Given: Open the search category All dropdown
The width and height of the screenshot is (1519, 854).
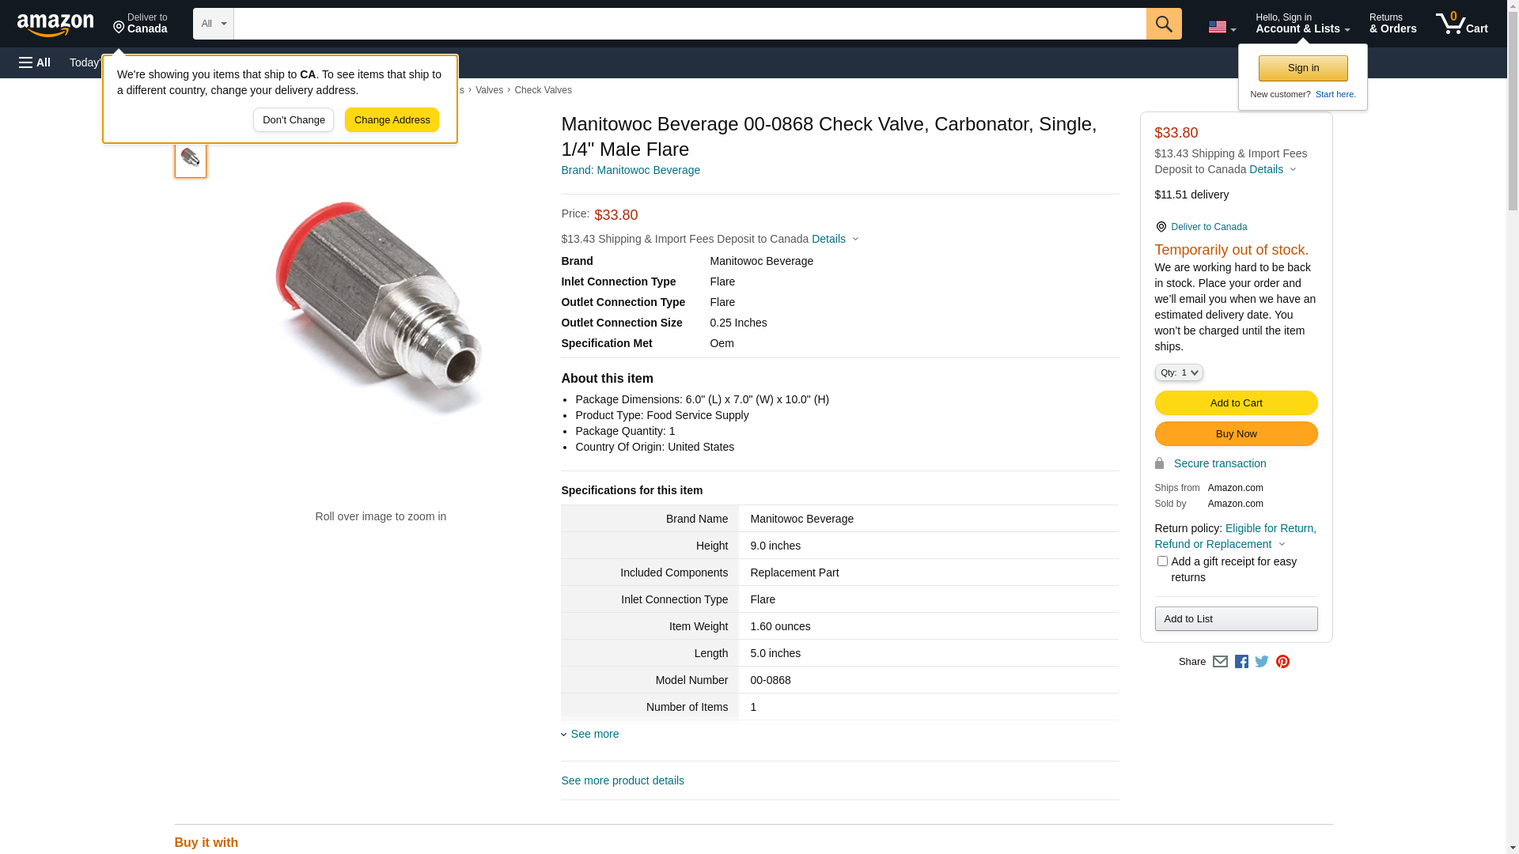Looking at the screenshot, I should [213, 24].
